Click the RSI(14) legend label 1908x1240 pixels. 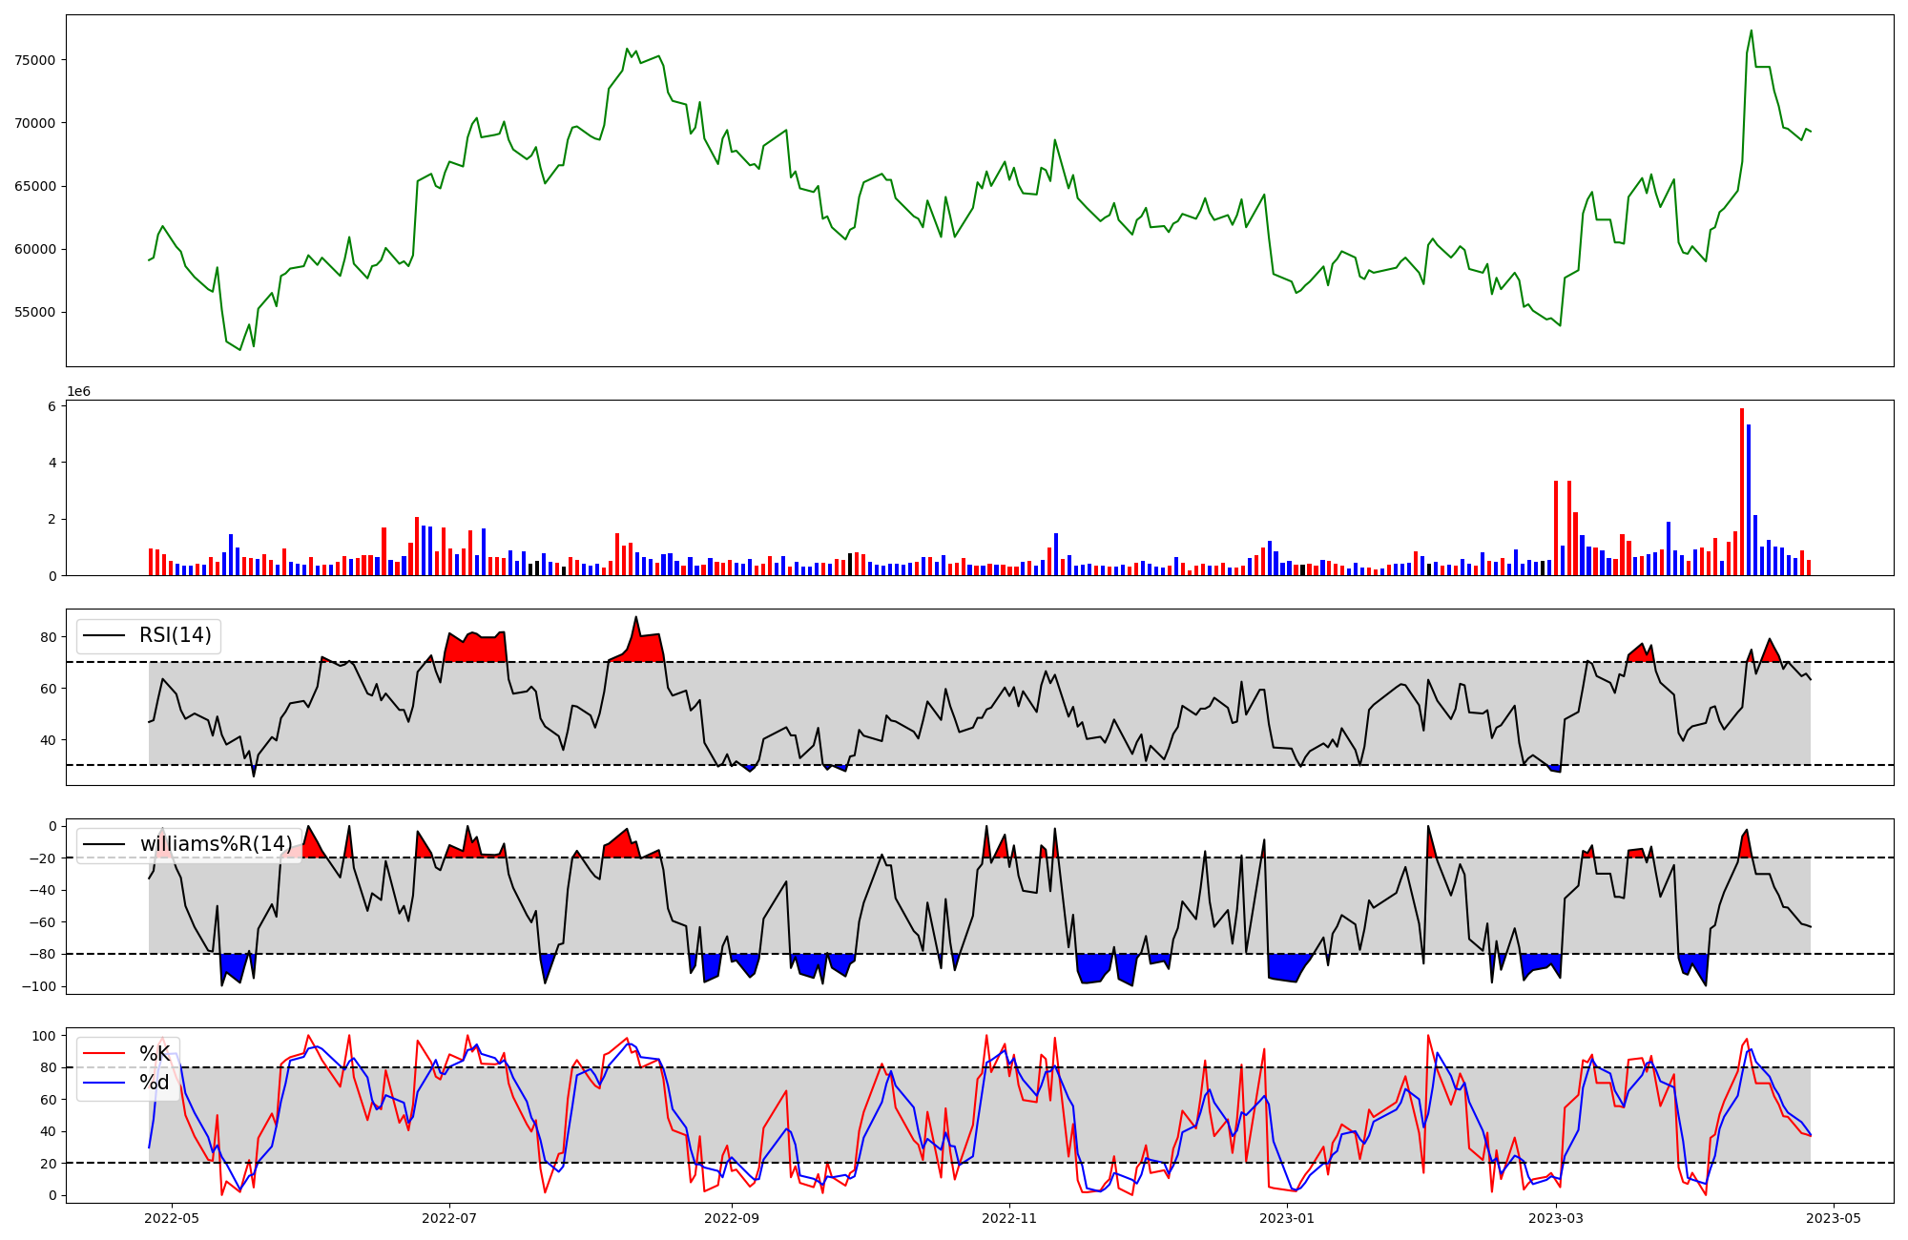[x=176, y=635]
